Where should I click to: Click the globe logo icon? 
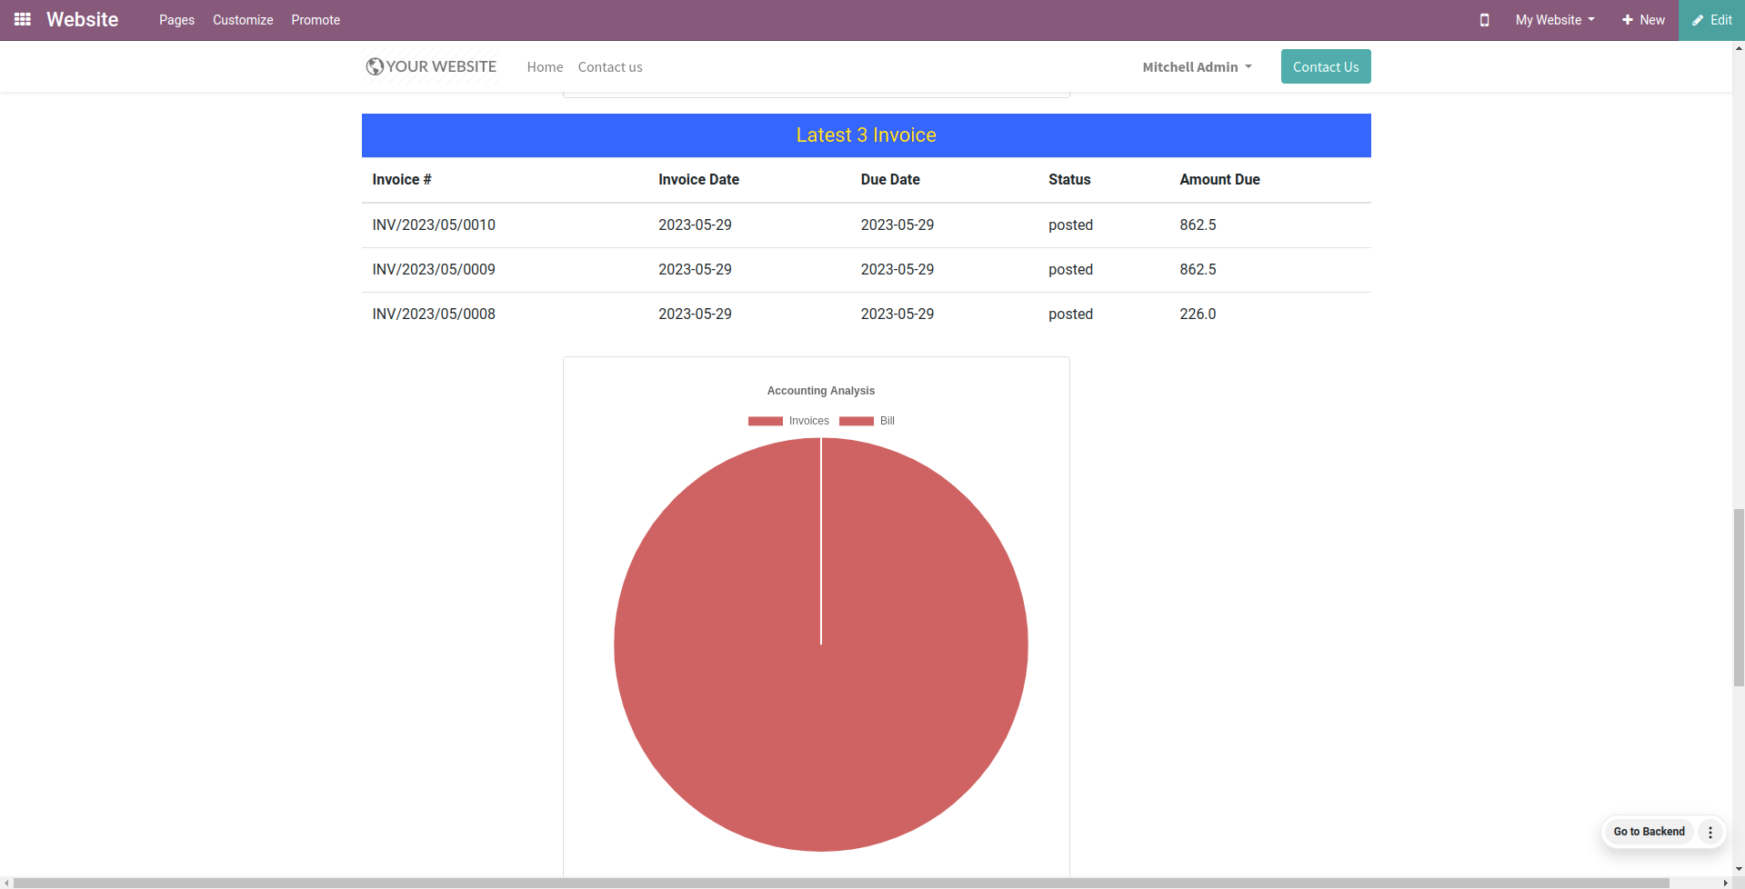(375, 66)
